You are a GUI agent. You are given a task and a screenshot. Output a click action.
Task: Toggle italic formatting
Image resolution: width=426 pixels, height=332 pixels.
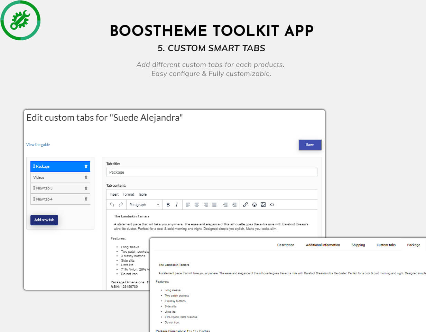pos(177,205)
